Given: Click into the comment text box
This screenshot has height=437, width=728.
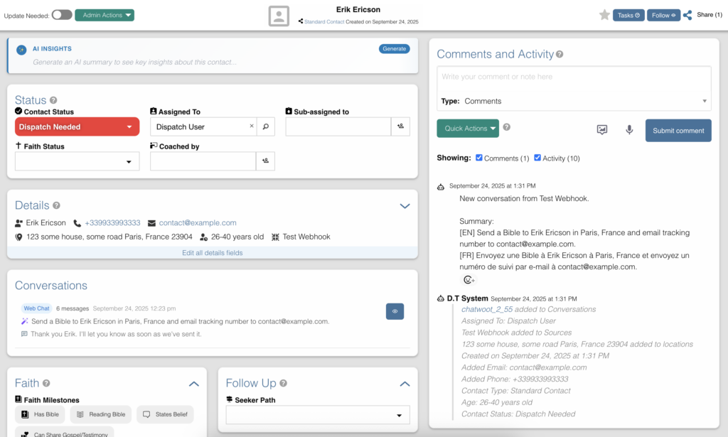Looking at the screenshot, I should point(573,77).
